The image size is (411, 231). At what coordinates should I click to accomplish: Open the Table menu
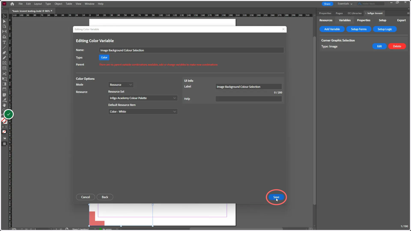pos(69,4)
